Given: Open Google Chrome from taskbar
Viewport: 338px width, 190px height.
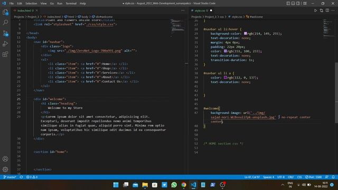Looking at the screenshot, I should (184, 185).
